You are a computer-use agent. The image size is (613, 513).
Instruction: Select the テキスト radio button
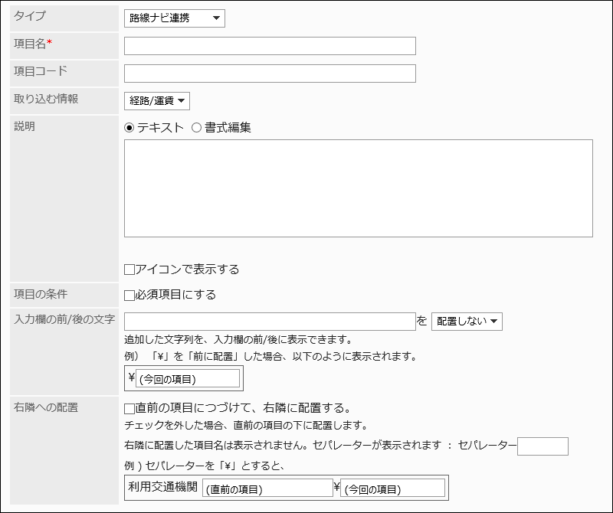[129, 128]
